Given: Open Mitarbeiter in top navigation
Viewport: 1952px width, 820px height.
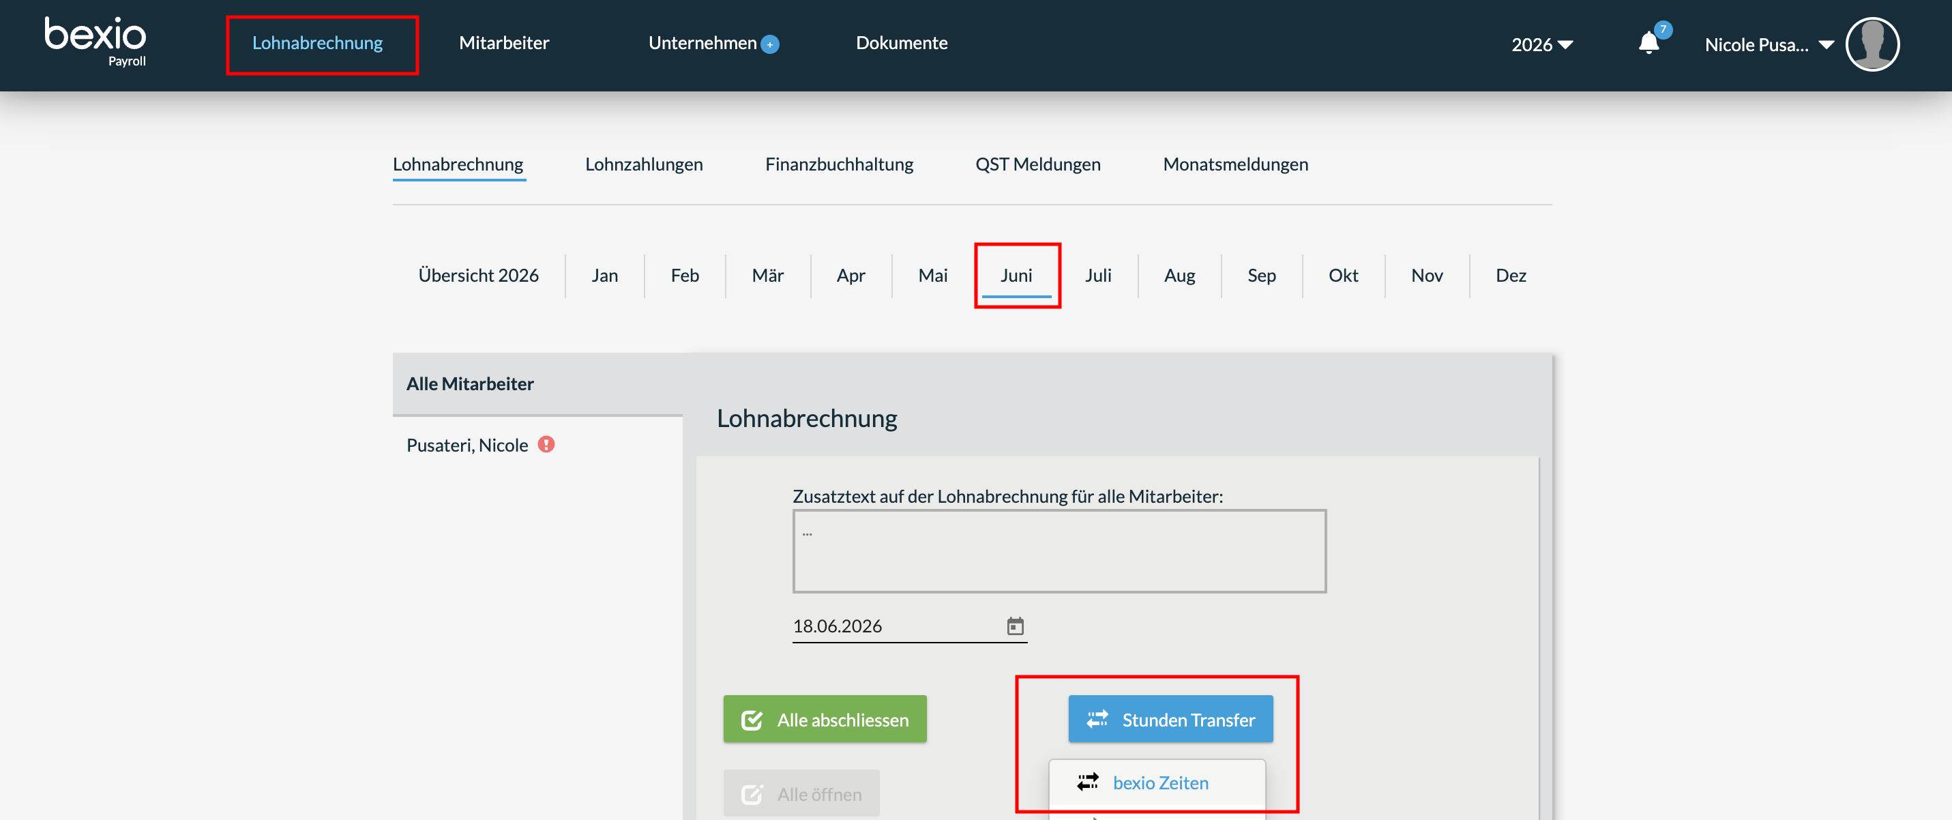Looking at the screenshot, I should click(504, 43).
